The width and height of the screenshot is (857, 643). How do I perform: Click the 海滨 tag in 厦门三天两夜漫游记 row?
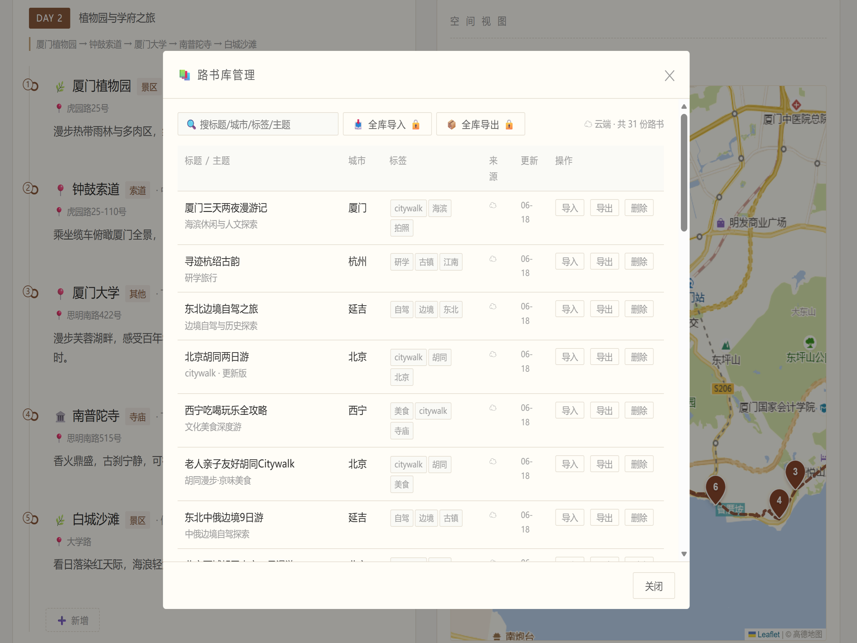click(x=439, y=209)
